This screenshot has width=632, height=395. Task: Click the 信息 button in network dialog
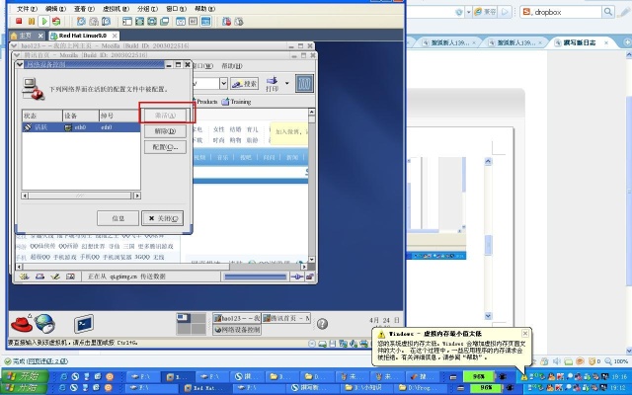(x=118, y=218)
